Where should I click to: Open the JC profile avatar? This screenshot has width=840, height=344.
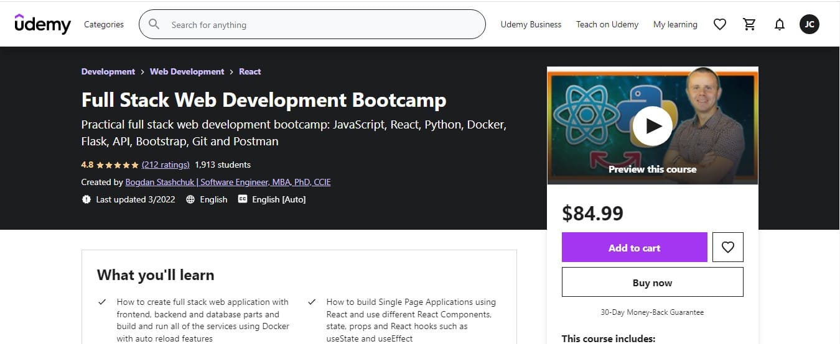(x=810, y=24)
